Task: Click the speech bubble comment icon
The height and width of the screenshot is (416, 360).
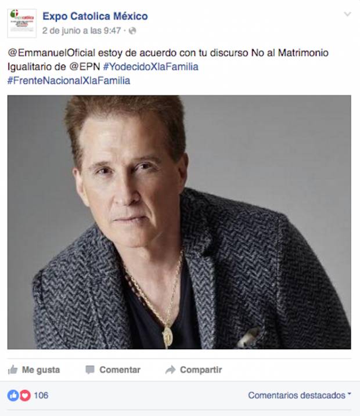Action: click(x=90, y=370)
